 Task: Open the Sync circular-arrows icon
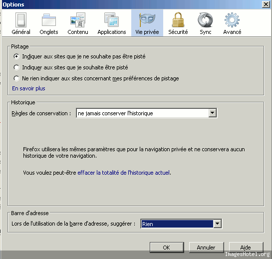click(206, 20)
